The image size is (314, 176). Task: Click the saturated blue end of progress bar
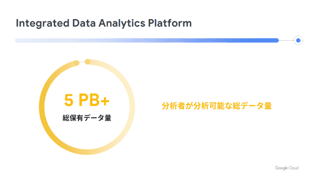pyautogui.click(x=271, y=40)
